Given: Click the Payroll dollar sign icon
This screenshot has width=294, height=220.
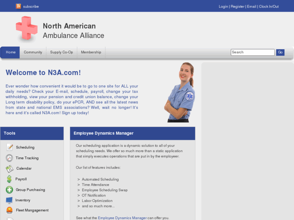Looking at the screenshot, I should 9,179.
